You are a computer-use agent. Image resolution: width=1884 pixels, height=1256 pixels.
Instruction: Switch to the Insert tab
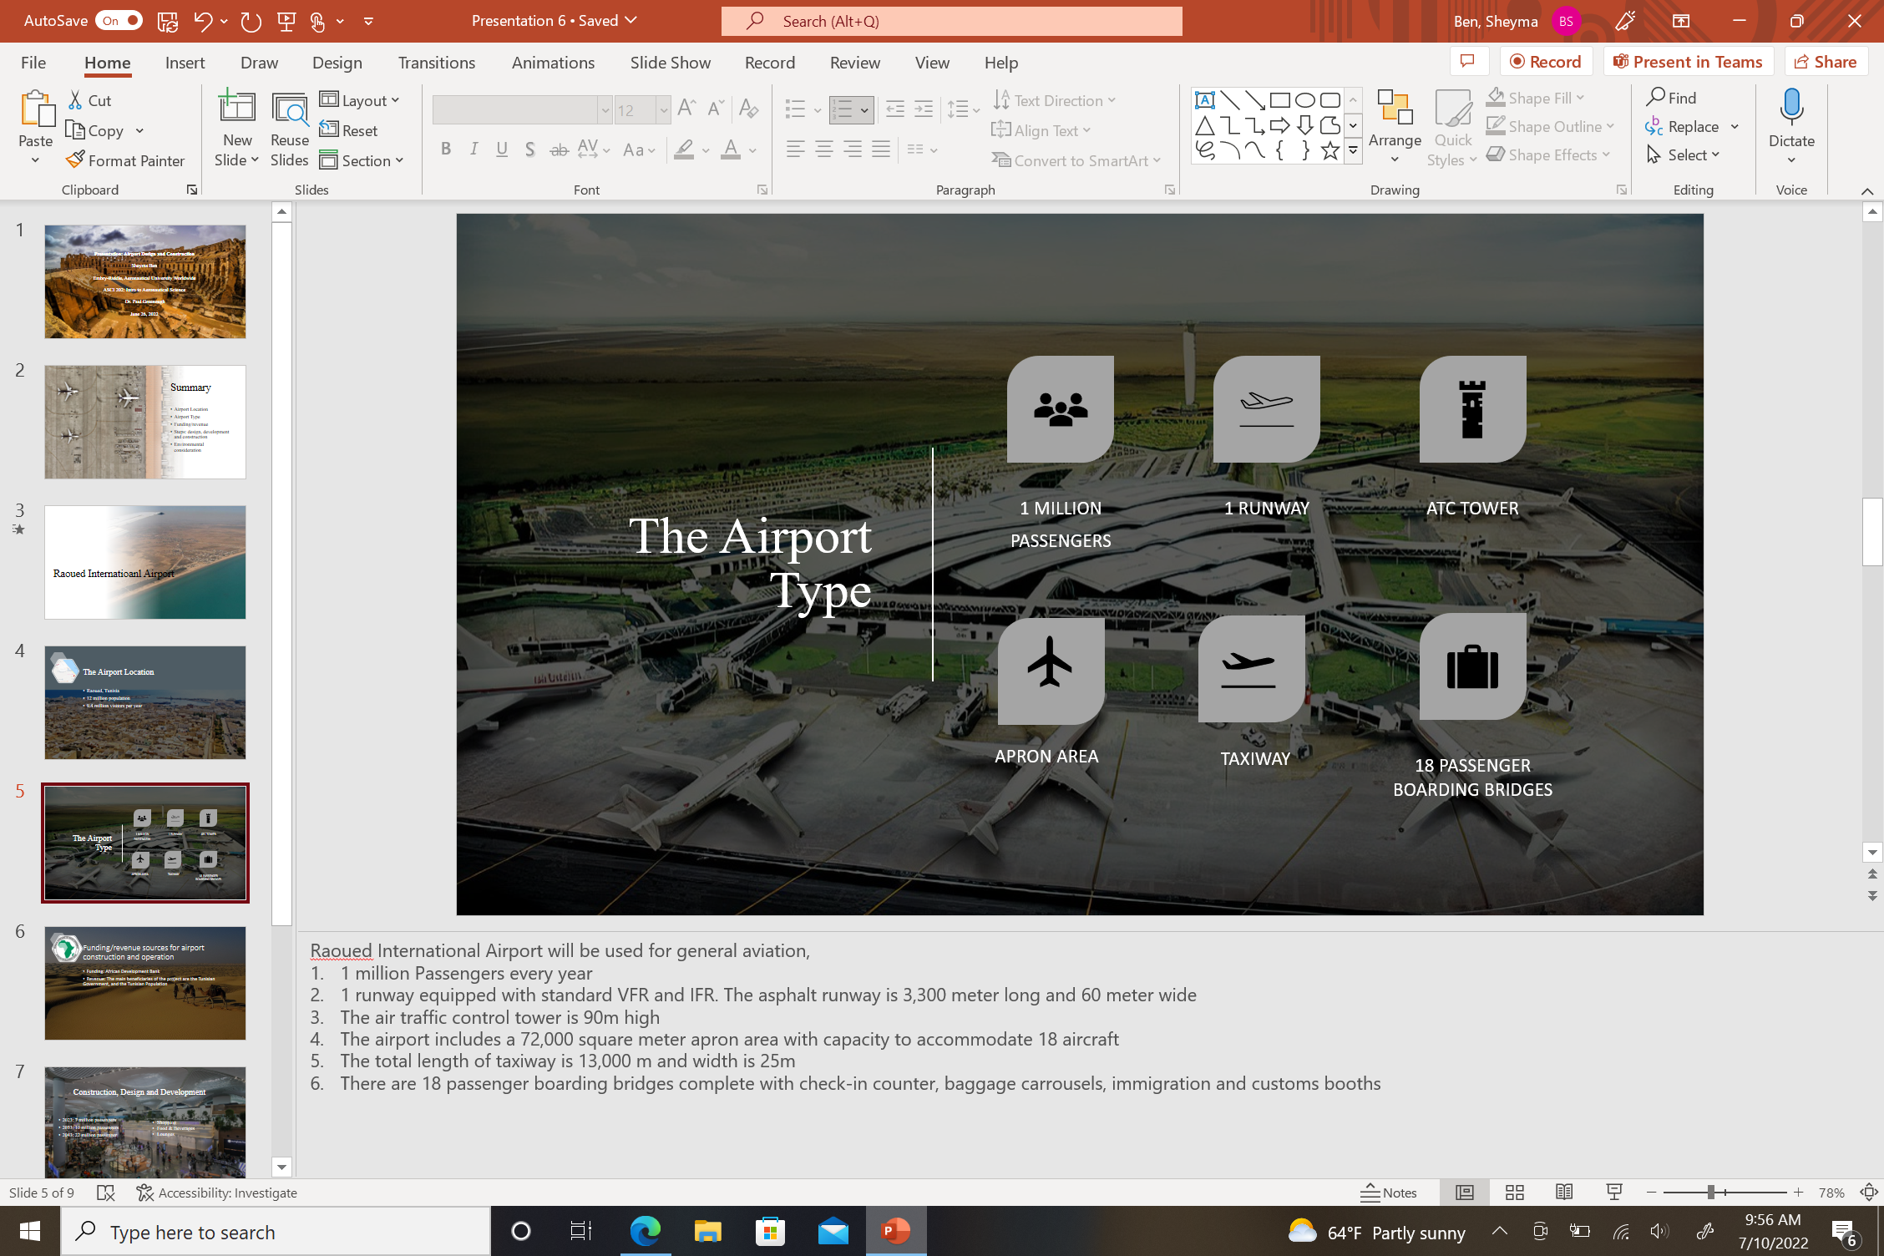[185, 63]
